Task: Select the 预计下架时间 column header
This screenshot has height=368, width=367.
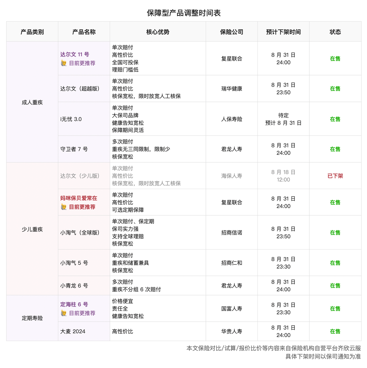Action: tap(283, 32)
